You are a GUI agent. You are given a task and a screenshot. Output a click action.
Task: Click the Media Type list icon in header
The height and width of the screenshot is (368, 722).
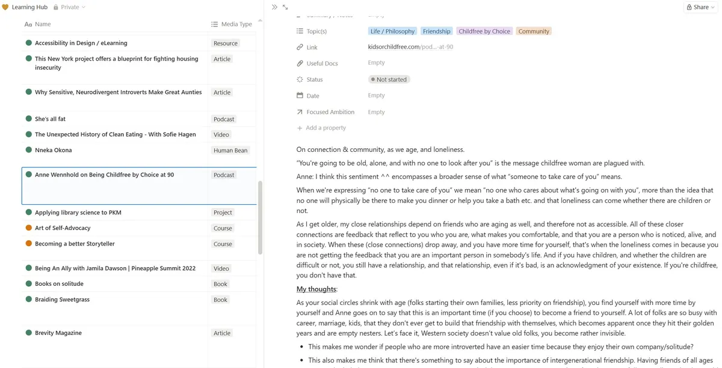click(214, 25)
